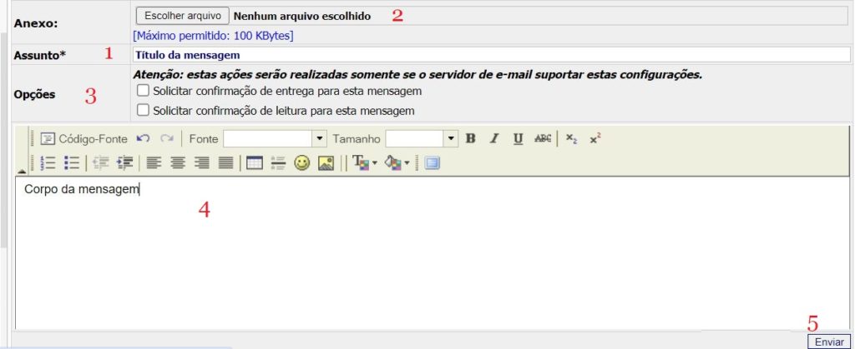The height and width of the screenshot is (349, 855).
Task: Insert a numbered list
Action: (48, 163)
